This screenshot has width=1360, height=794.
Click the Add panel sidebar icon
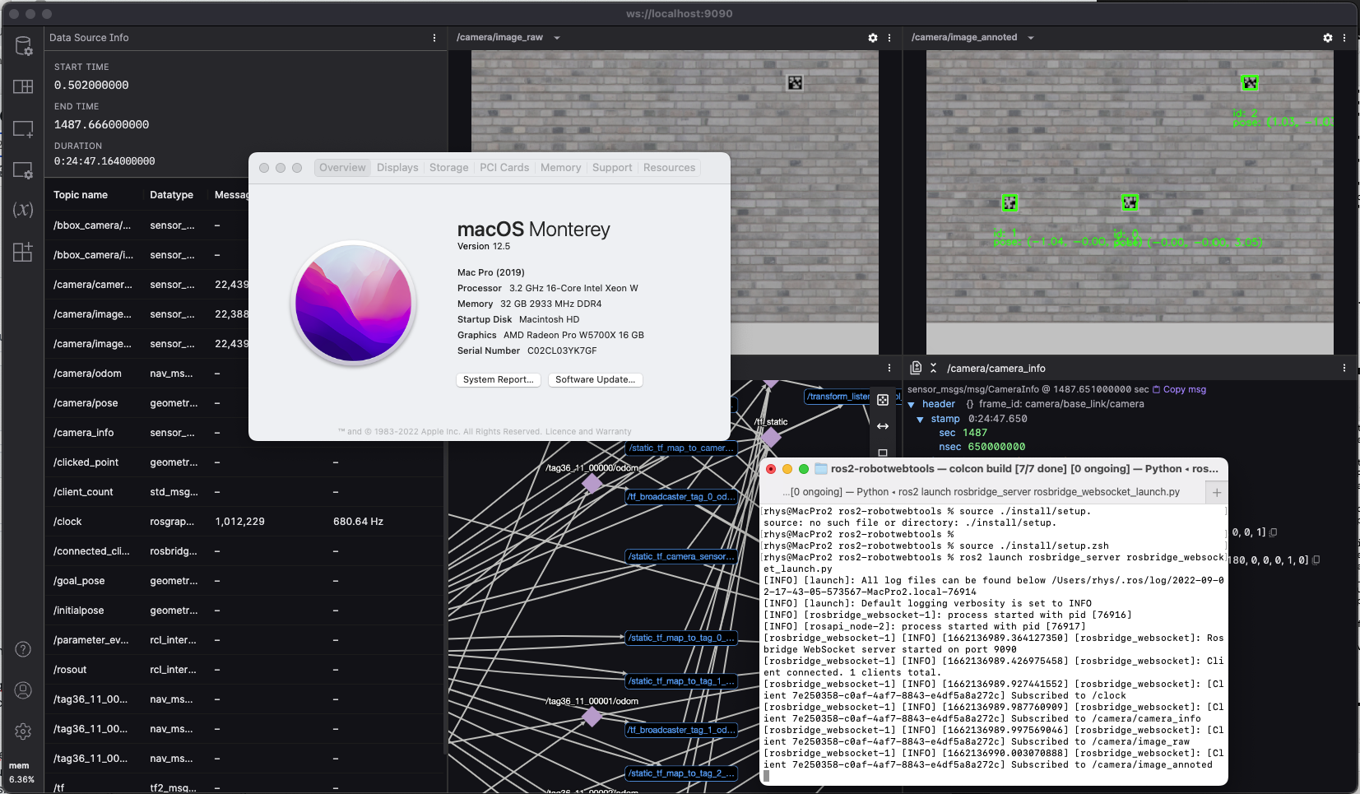pos(23,129)
